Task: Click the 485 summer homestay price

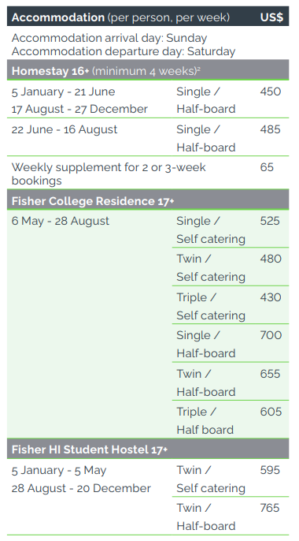Action: [x=271, y=129]
